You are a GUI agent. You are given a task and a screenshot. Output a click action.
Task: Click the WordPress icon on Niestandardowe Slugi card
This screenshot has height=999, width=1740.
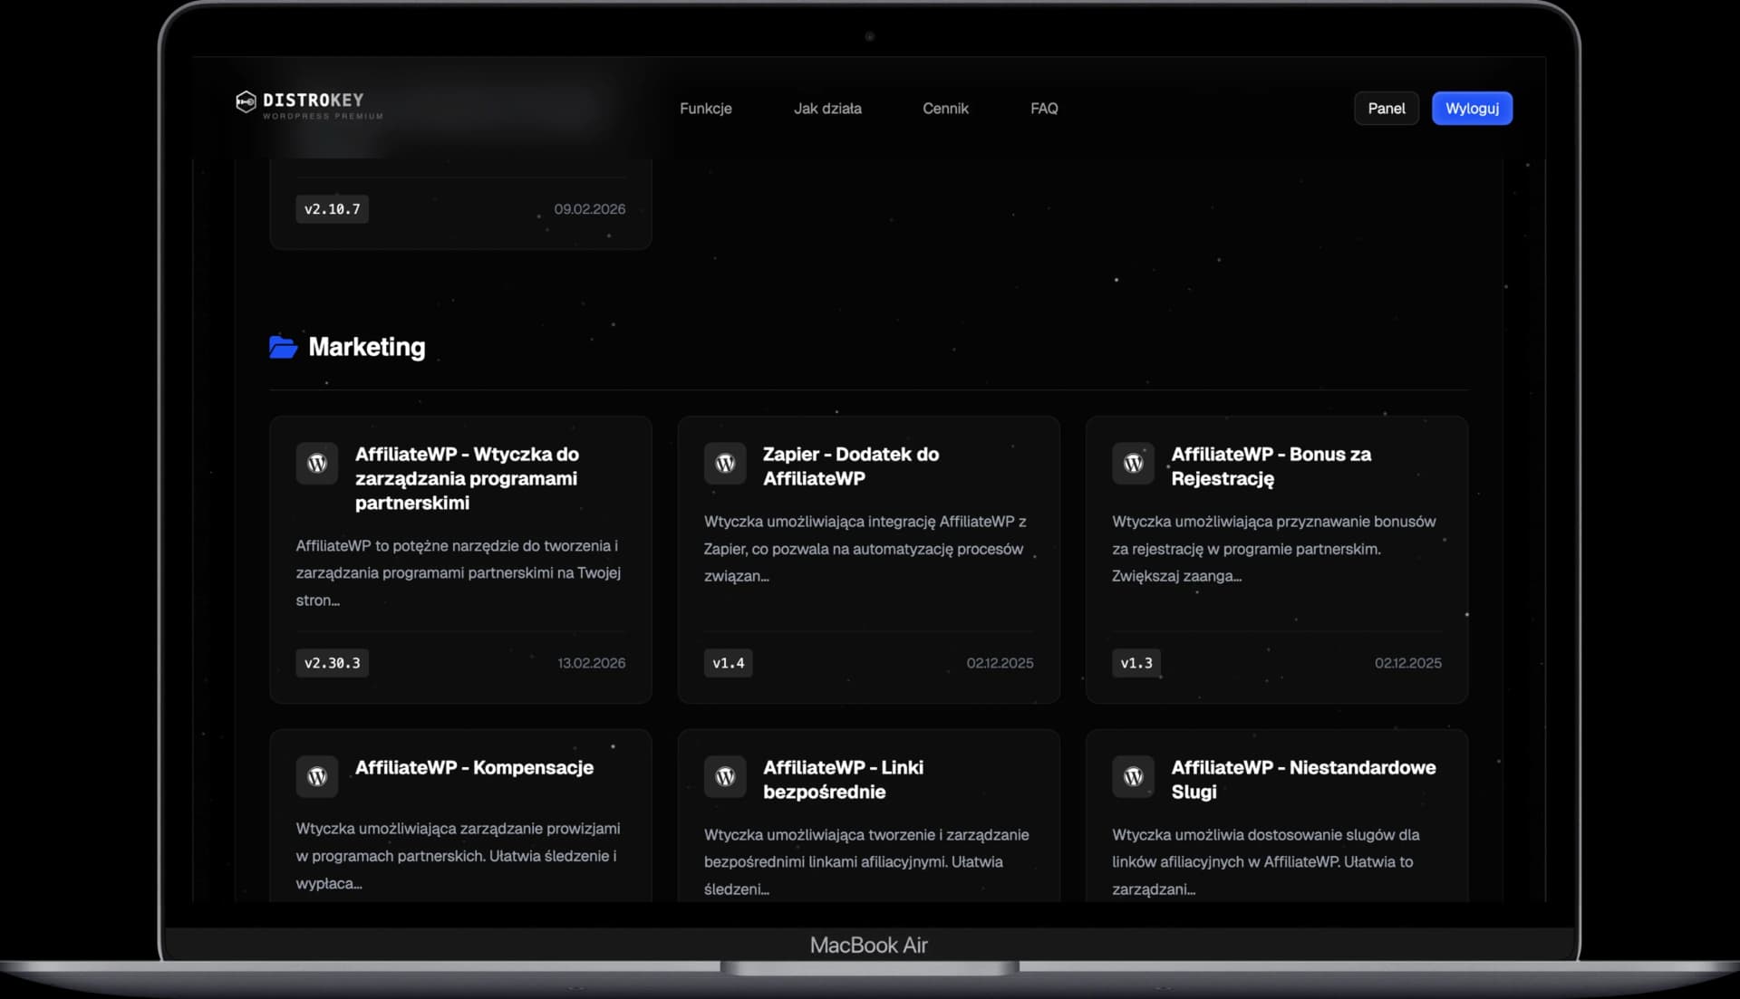[1133, 776]
